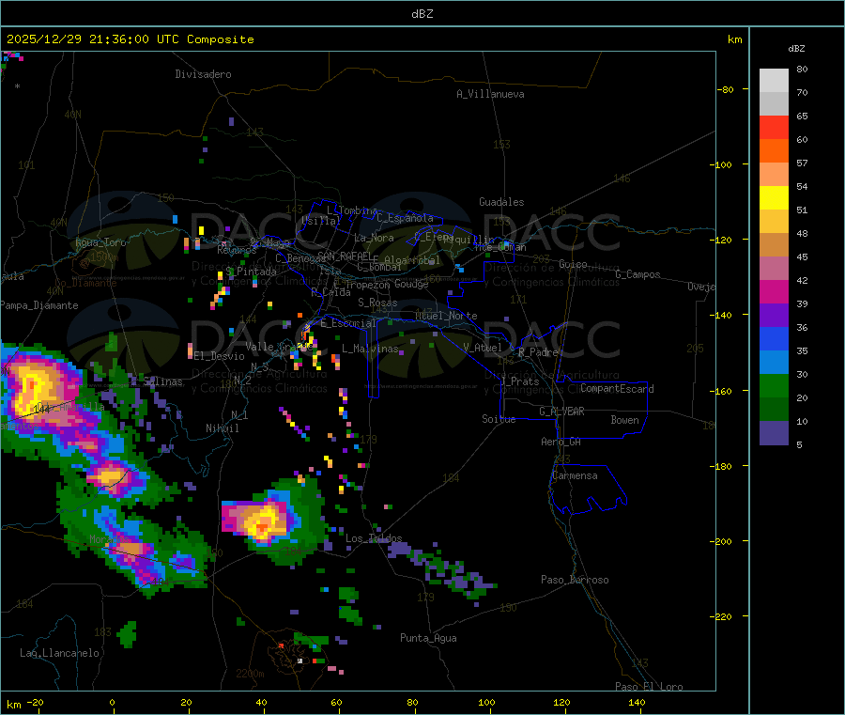Image resolution: width=845 pixels, height=715 pixels.
Task: Click the dBZ title at top
Action: 422,14
